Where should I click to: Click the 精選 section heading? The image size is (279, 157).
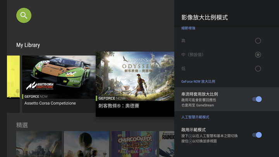tap(22, 125)
